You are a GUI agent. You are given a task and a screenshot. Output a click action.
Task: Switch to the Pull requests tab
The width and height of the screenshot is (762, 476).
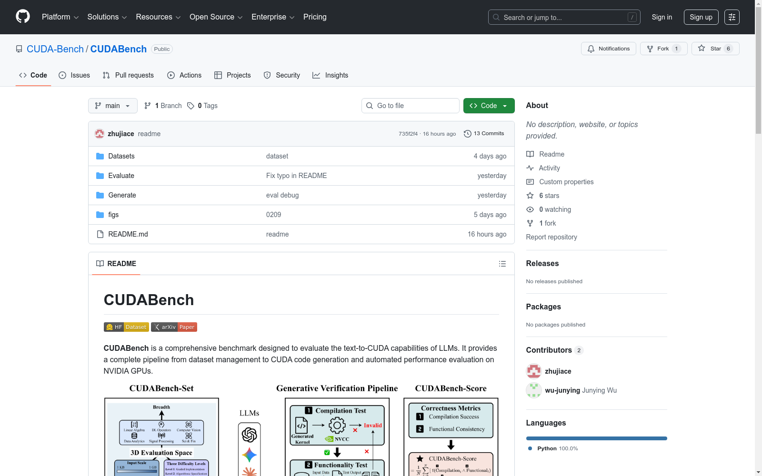pyautogui.click(x=128, y=75)
